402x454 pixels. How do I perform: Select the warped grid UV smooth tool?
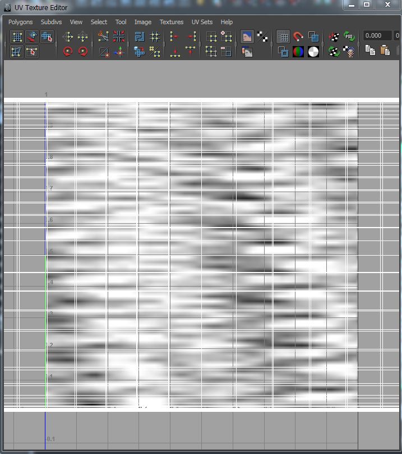coord(17,52)
